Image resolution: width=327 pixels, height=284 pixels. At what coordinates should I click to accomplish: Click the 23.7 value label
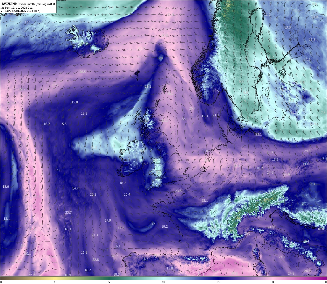pyautogui.click(x=68, y=213)
